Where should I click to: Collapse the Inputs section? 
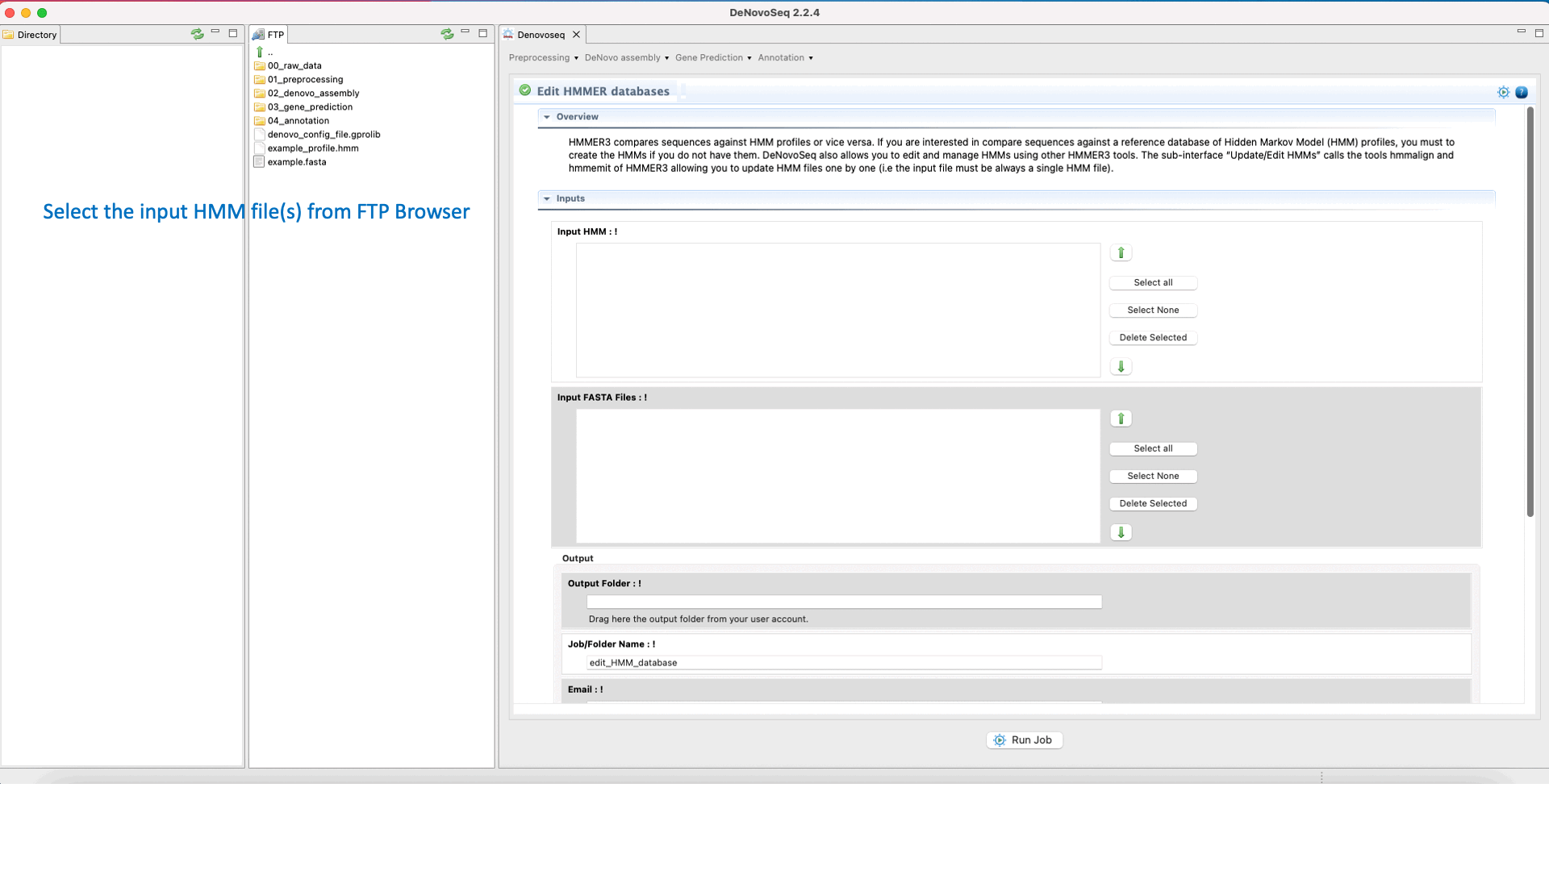click(547, 198)
